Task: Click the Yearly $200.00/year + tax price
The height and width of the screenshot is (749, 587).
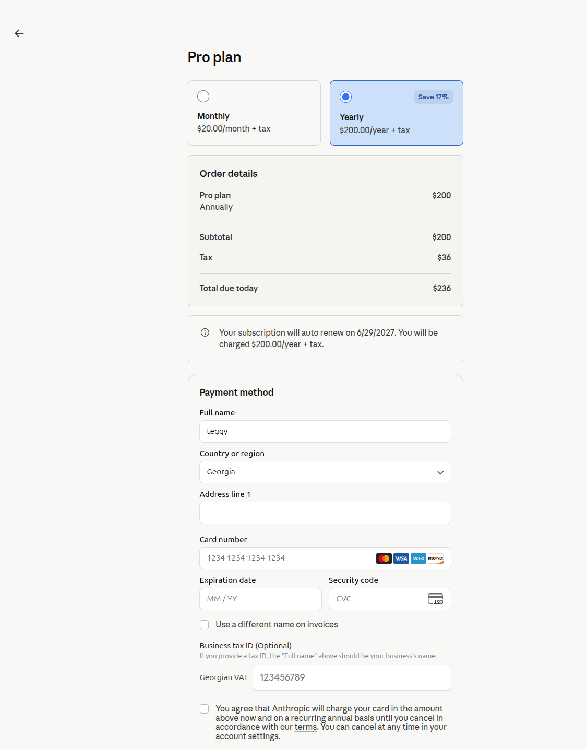Action: [x=375, y=130]
